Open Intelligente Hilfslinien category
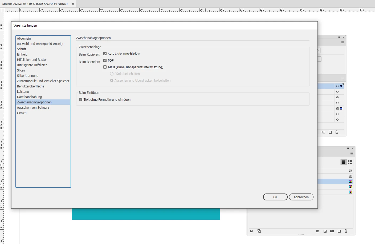Viewport: 375px width, 244px height. coord(43,65)
